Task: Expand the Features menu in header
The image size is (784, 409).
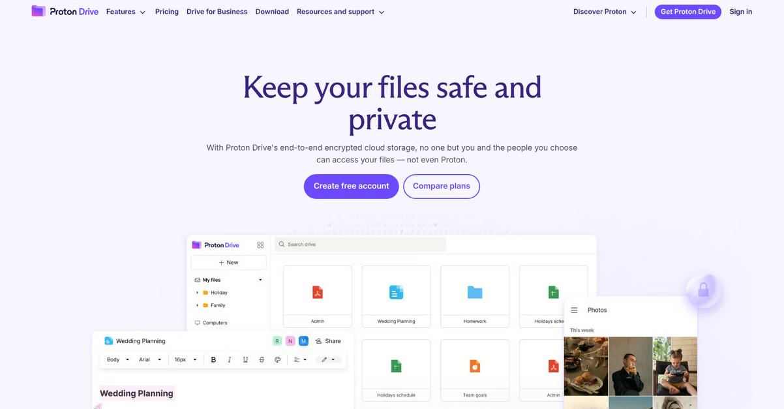Action: (x=126, y=12)
